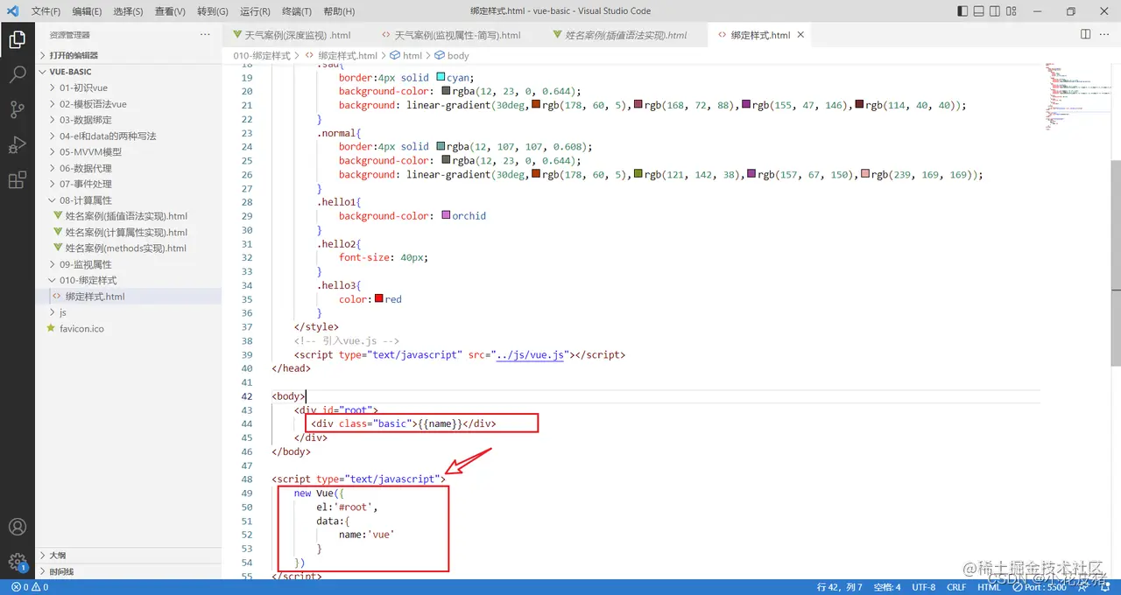Click the editor vertical scrollbar

coord(1115,262)
